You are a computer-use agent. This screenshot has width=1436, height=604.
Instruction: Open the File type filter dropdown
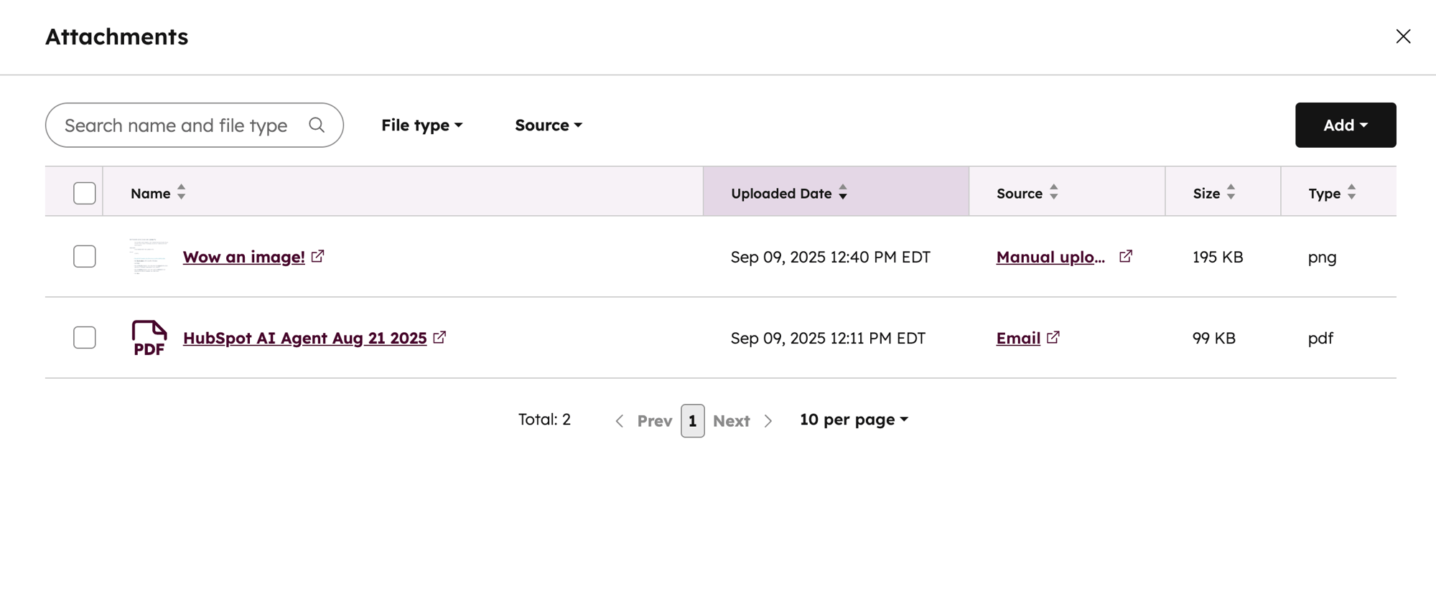pyautogui.click(x=421, y=125)
